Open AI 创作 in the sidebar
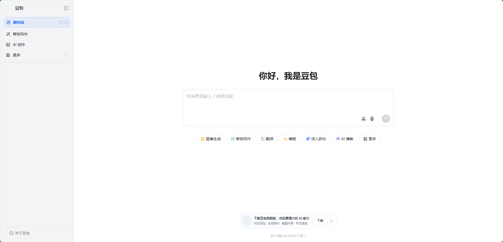This screenshot has height=242, width=503. [19, 45]
